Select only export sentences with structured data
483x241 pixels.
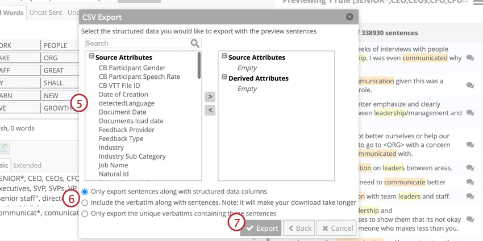[85, 192]
